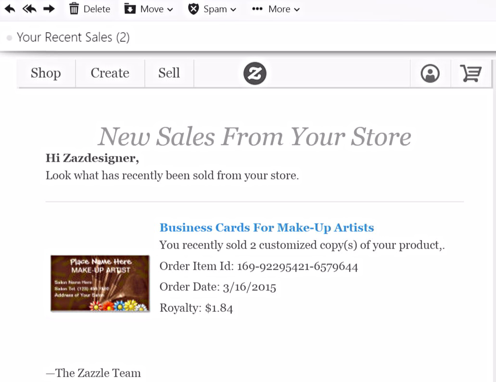Open the shopping cart icon

tap(471, 73)
